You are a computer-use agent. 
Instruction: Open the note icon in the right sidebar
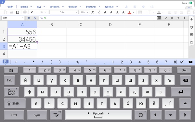click(x=191, y=27)
